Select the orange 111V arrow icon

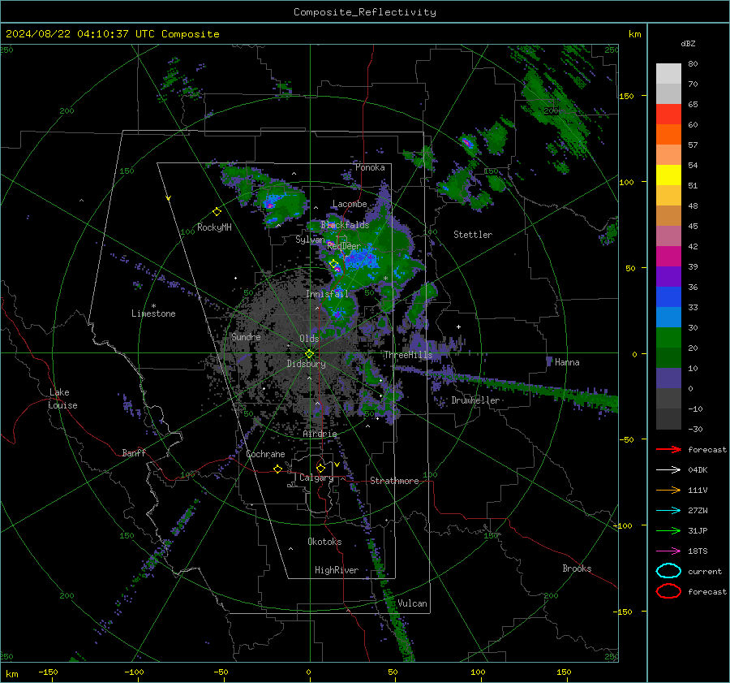click(668, 490)
